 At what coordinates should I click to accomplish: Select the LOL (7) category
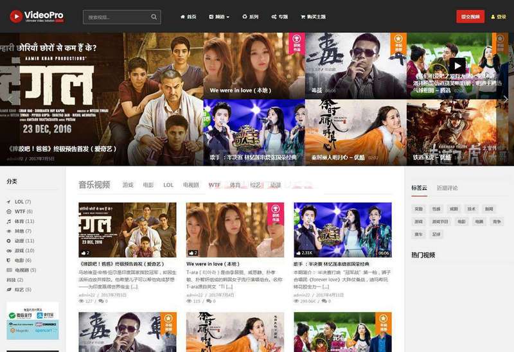tap(22, 202)
